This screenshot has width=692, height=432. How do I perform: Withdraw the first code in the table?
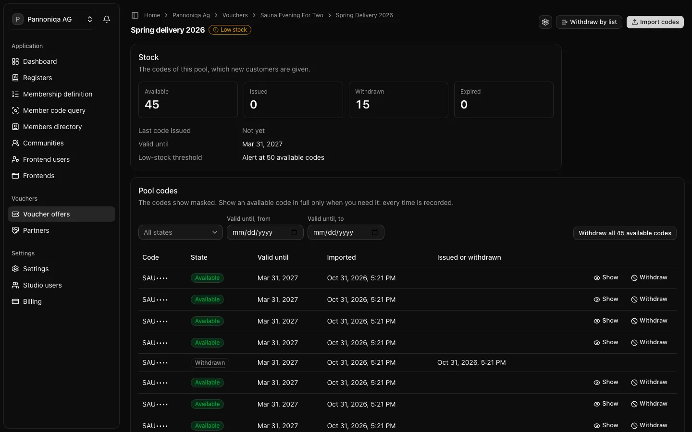[x=649, y=277]
